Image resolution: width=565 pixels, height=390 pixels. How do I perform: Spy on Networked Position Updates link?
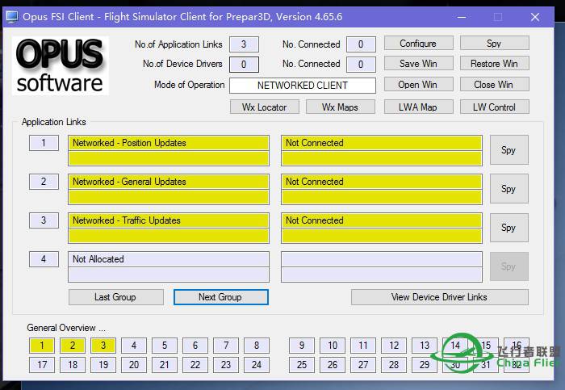508,150
